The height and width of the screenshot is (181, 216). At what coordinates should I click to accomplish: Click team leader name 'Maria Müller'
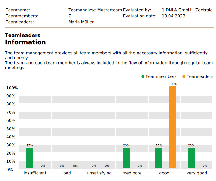click(81, 22)
